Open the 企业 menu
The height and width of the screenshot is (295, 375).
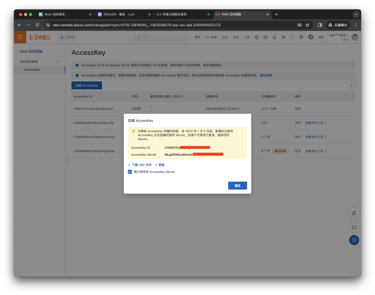[224, 37]
